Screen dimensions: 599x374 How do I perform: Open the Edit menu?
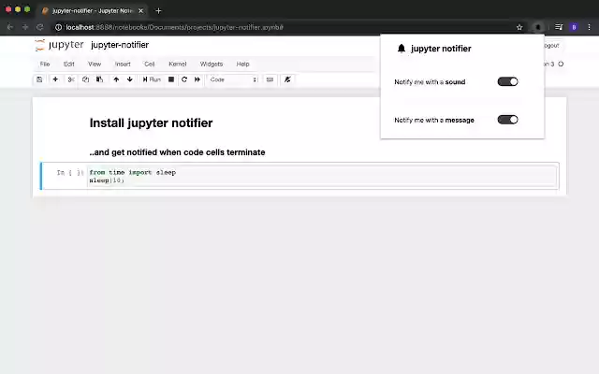point(68,65)
